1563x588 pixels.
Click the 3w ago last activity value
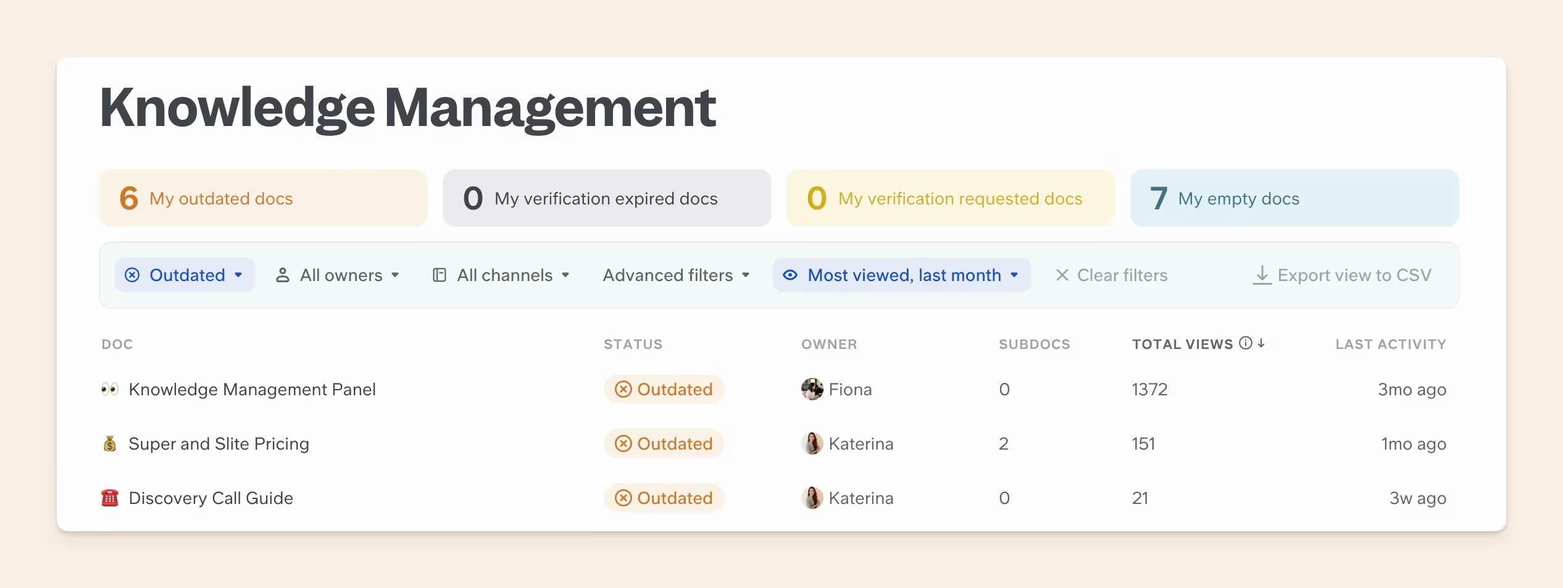[x=1417, y=498]
